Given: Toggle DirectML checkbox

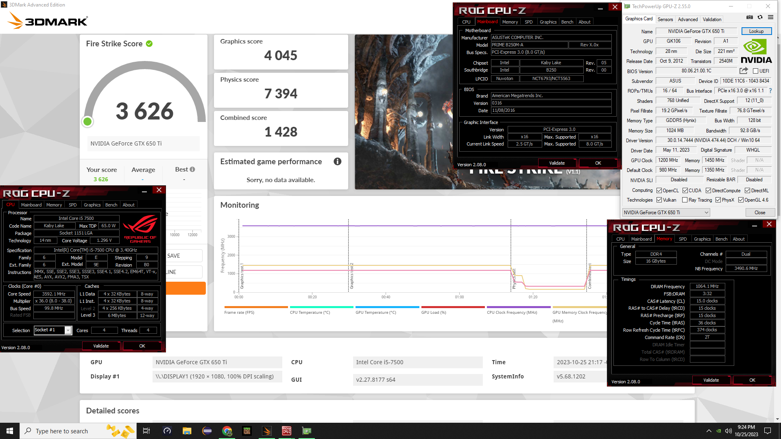Looking at the screenshot, I should [748, 191].
